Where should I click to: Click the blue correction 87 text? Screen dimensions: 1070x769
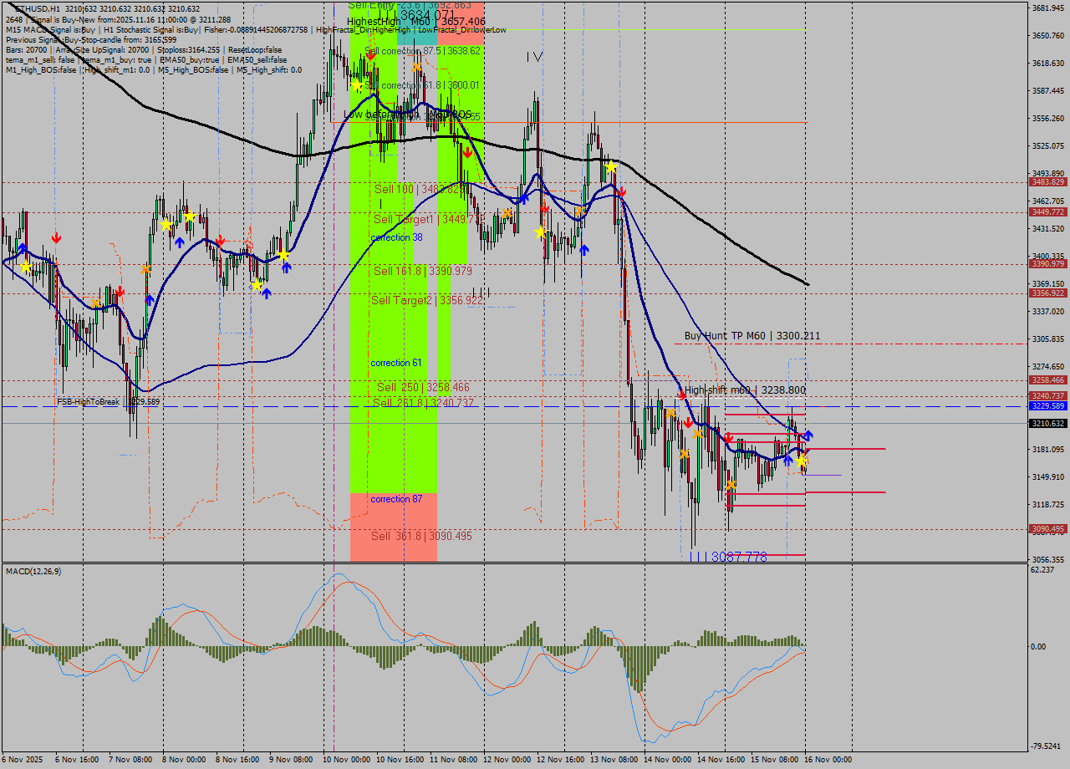[x=395, y=499]
